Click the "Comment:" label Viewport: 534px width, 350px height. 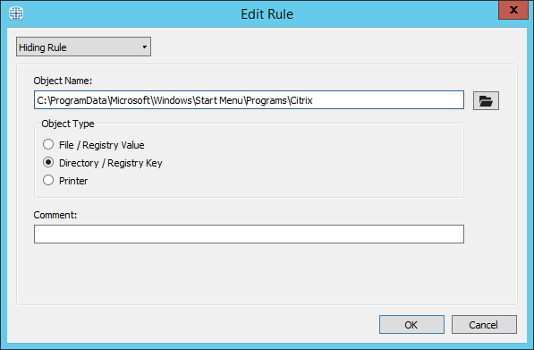(55, 215)
